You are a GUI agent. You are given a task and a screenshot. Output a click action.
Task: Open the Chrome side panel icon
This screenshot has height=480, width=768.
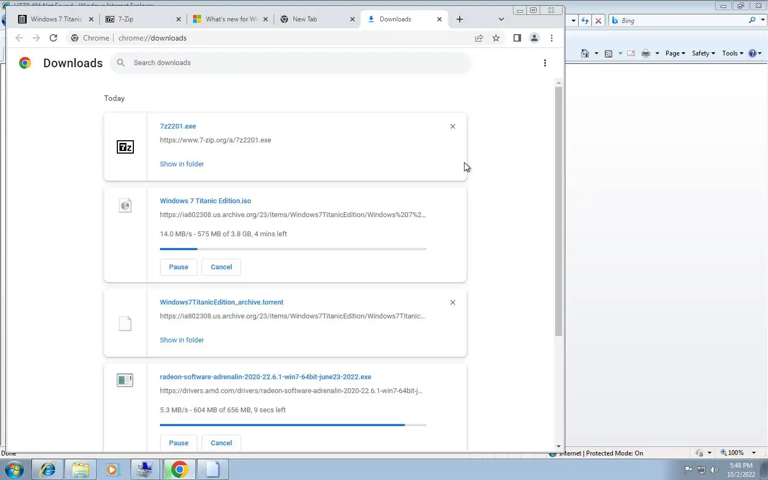517,38
